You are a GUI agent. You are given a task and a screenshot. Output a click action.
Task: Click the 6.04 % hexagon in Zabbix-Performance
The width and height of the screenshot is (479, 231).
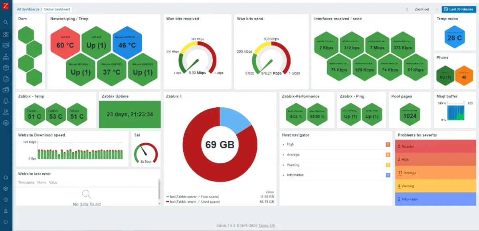pos(296,115)
